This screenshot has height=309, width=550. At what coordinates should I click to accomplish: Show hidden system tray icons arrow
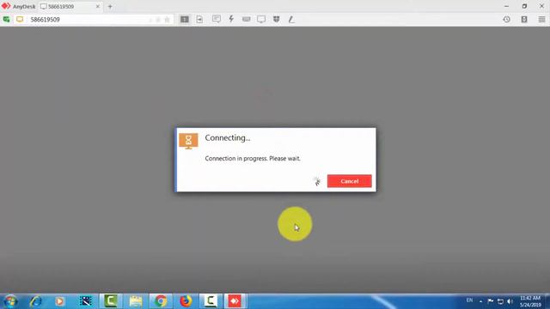pyautogui.click(x=480, y=301)
